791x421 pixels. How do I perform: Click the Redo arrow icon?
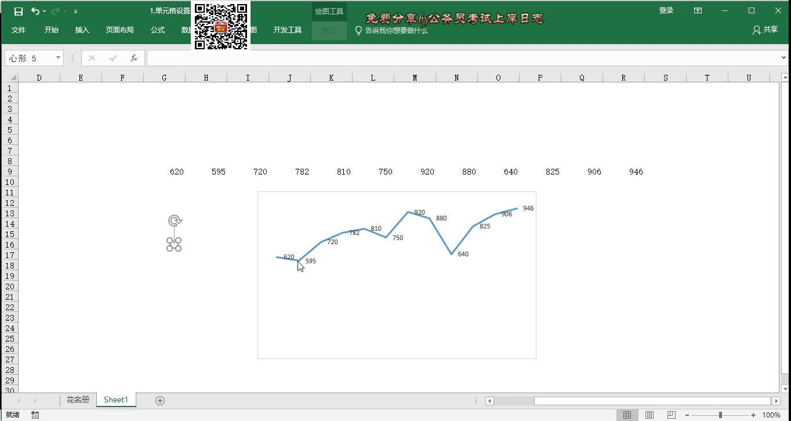click(56, 11)
